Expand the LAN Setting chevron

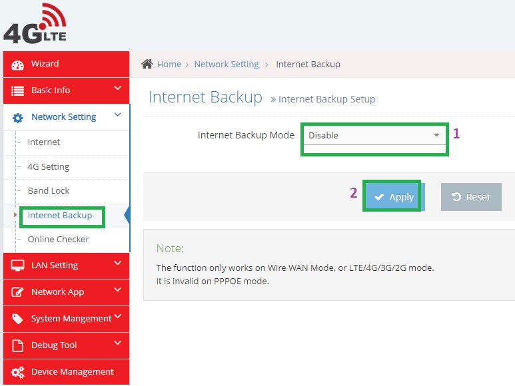pyautogui.click(x=118, y=264)
